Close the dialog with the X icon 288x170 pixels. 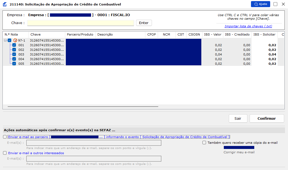tap(283, 4)
